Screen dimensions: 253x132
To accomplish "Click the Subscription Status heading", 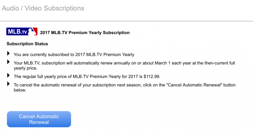I will coord(27,44).
